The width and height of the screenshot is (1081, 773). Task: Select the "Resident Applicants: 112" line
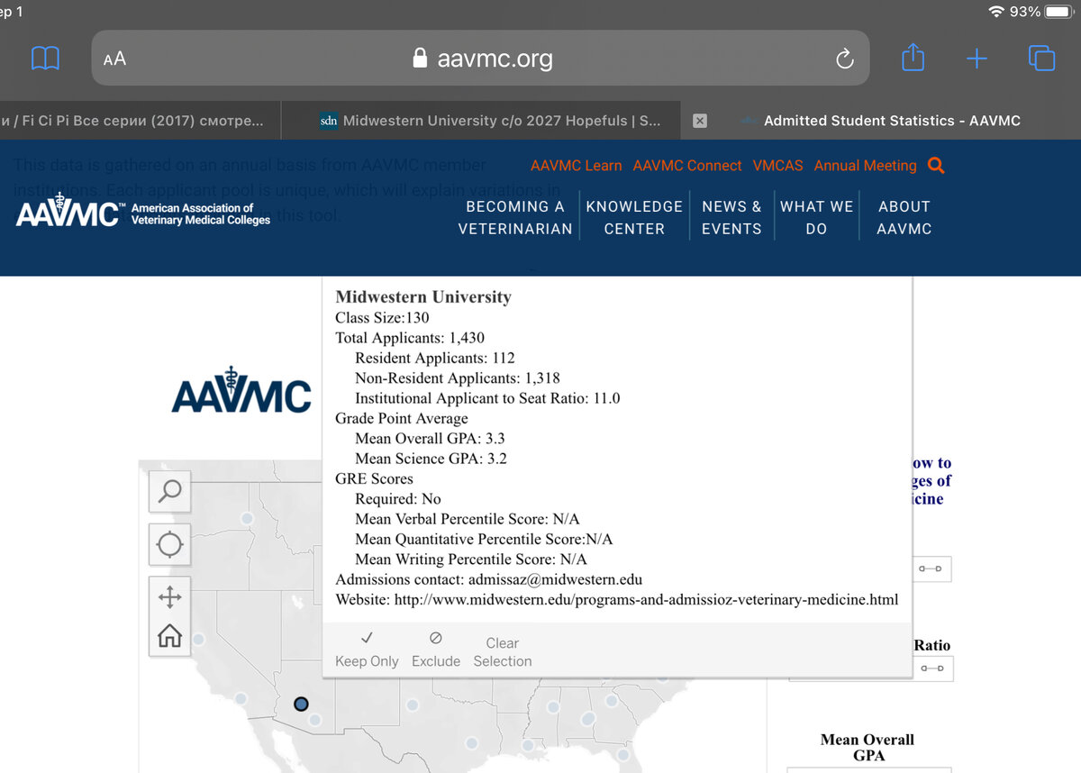coord(435,358)
